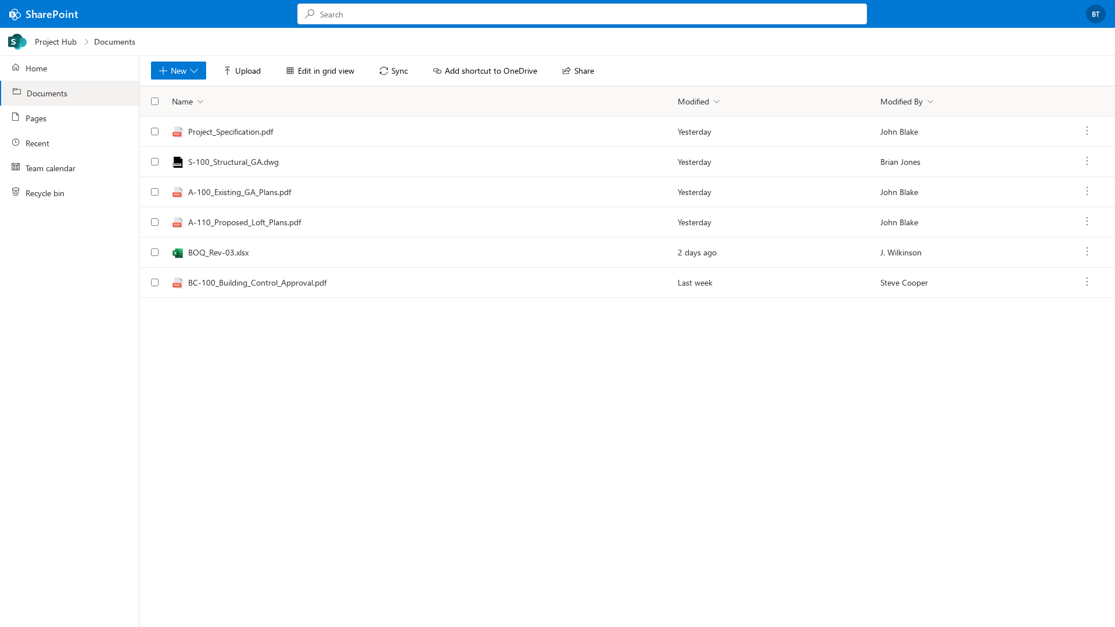Toggle the select all items checkbox

coord(154,101)
